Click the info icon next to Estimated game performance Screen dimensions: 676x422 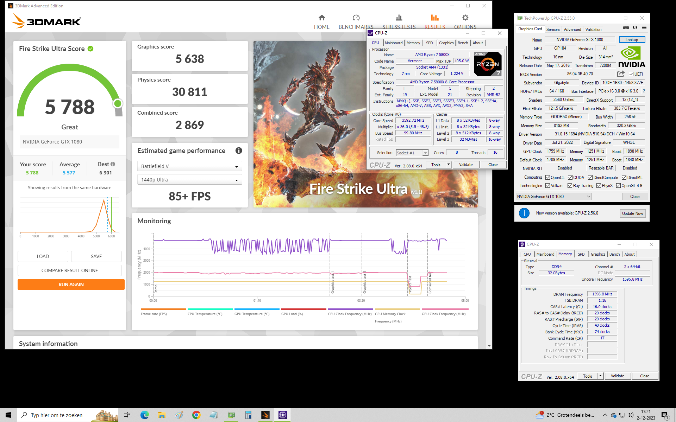(239, 151)
